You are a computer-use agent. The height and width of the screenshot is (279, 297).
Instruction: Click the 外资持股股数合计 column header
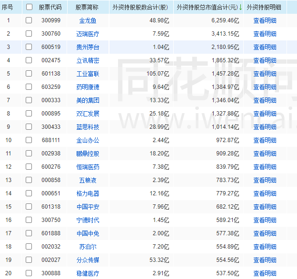140,7
